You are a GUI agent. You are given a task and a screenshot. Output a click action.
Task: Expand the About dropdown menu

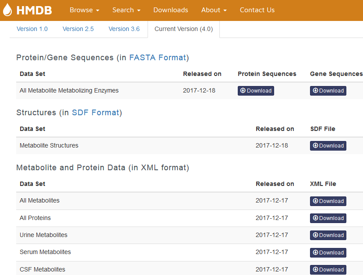[214, 10]
